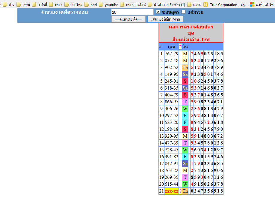Viewport: 275px width, 203px height.
Task: Open the เพลงออนไลน์ bookmark folder
Action: click(x=133, y=4)
